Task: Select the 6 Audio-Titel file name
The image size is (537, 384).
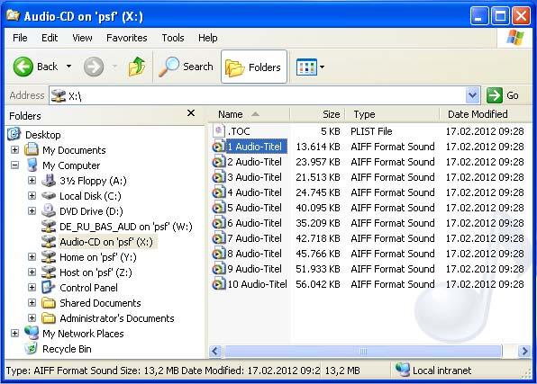Action: [254, 223]
